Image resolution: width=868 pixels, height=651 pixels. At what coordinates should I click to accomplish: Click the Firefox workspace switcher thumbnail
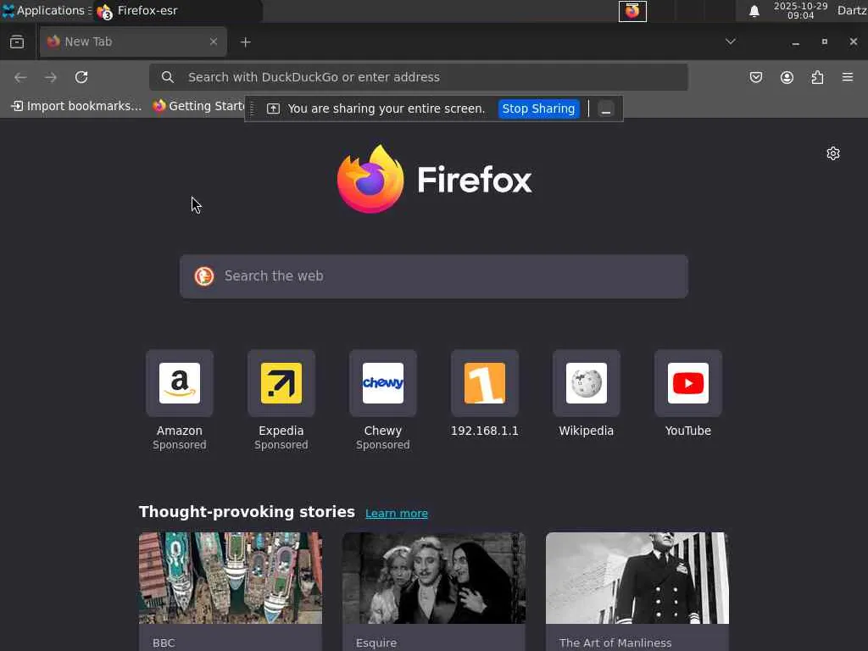pos(632,11)
